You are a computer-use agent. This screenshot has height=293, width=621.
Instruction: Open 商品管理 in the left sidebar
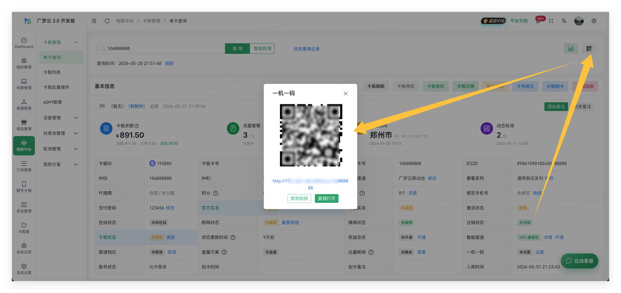click(24, 125)
